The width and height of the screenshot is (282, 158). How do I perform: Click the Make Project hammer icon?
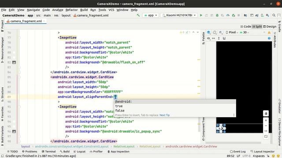click(138, 15)
